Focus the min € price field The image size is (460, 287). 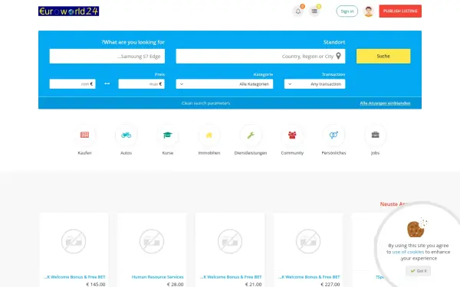73,83
